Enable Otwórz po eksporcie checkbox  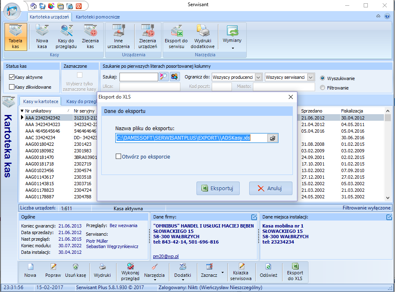(x=119, y=156)
